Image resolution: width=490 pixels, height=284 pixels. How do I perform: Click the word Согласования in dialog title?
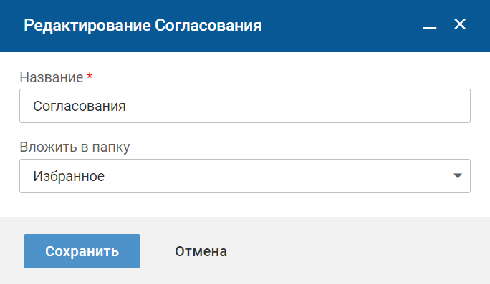click(208, 25)
